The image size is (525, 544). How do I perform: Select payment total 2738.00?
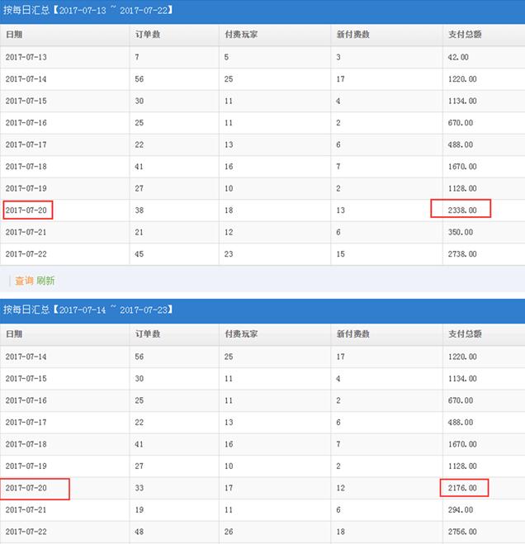tap(462, 254)
